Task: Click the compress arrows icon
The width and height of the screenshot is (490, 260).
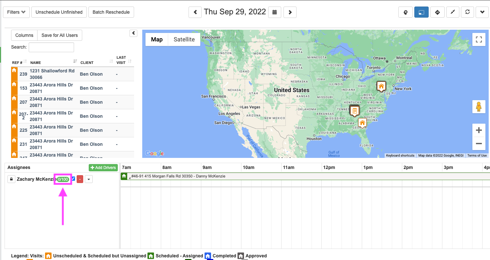Action: 453,12
